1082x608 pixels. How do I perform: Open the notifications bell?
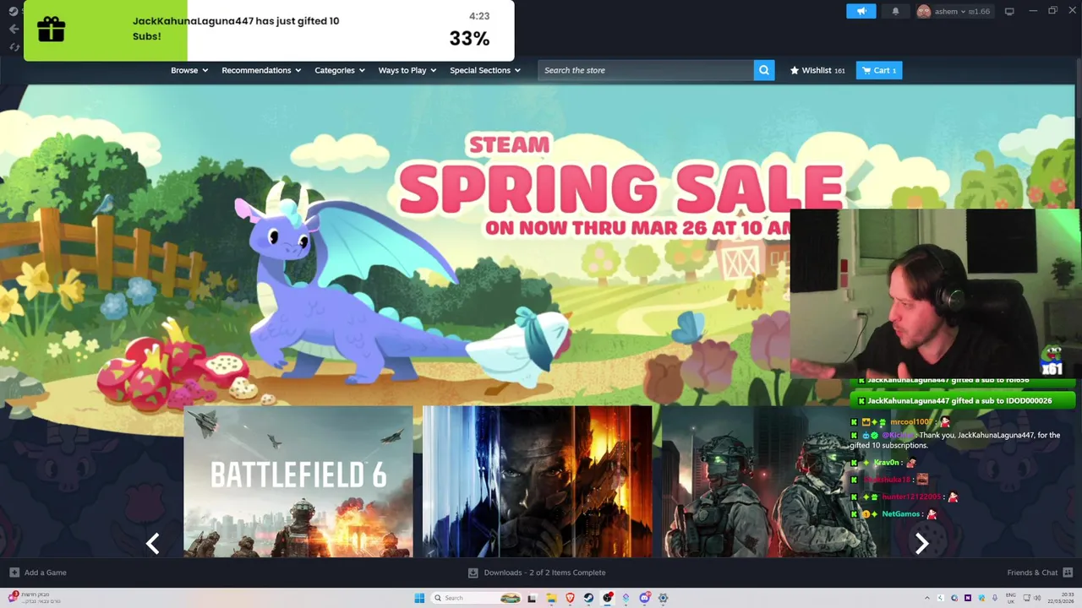(x=895, y=11)
